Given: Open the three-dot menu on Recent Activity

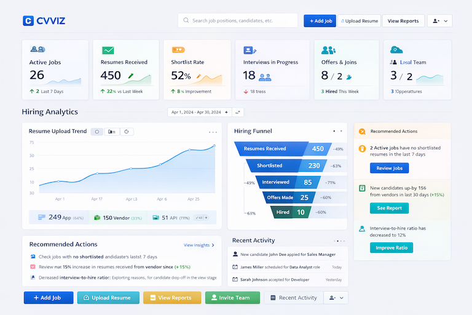Looking at the screenshot, I should tap(339, 241).
